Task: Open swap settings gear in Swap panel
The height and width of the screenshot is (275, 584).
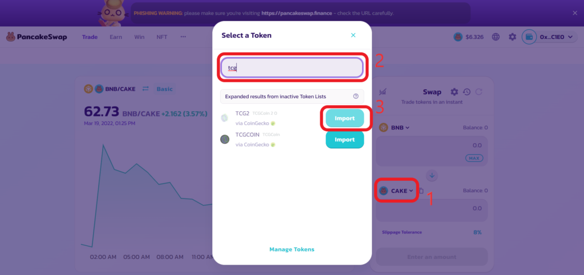Action: pyautogui.click(x=454, y=92)
